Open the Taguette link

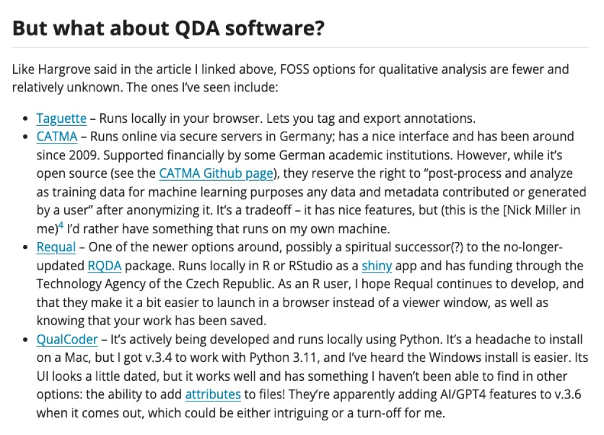(x=61, y=118)
